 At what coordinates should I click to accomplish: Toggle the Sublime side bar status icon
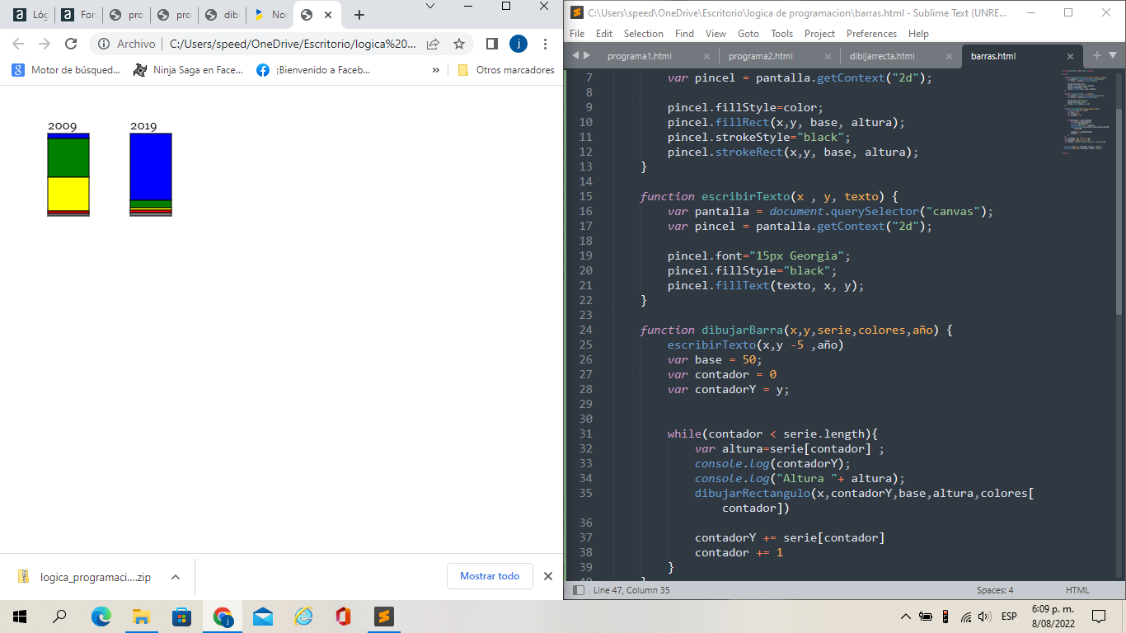[578, 590]
